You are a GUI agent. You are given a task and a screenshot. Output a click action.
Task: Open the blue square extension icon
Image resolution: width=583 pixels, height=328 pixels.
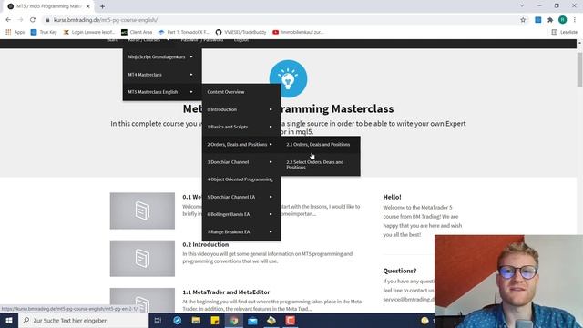pos(538,20)
